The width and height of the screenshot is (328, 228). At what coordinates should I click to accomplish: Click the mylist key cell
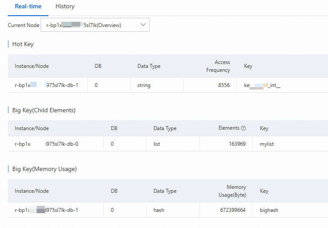click(x=267, y=144)
